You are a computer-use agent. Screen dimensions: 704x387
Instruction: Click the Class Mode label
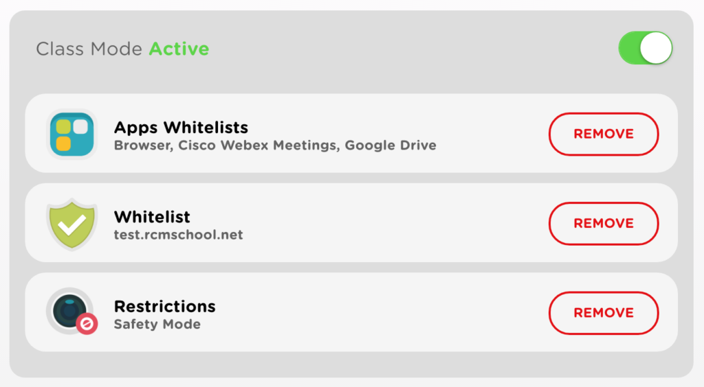coord(89,49)
